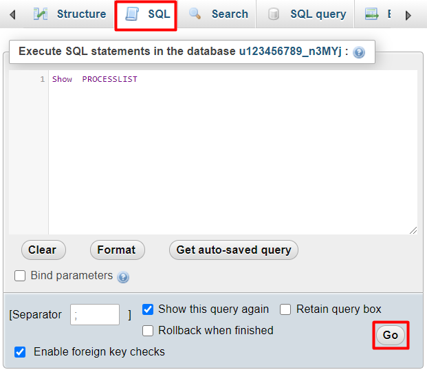Click the Structure tab's table icon
The image size is (427, 372).
(x=41, y=14)
